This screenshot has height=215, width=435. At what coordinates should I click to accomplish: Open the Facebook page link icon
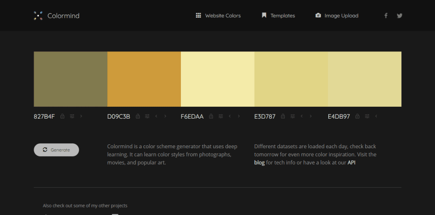pyautogui.click(x=386, y=15)
